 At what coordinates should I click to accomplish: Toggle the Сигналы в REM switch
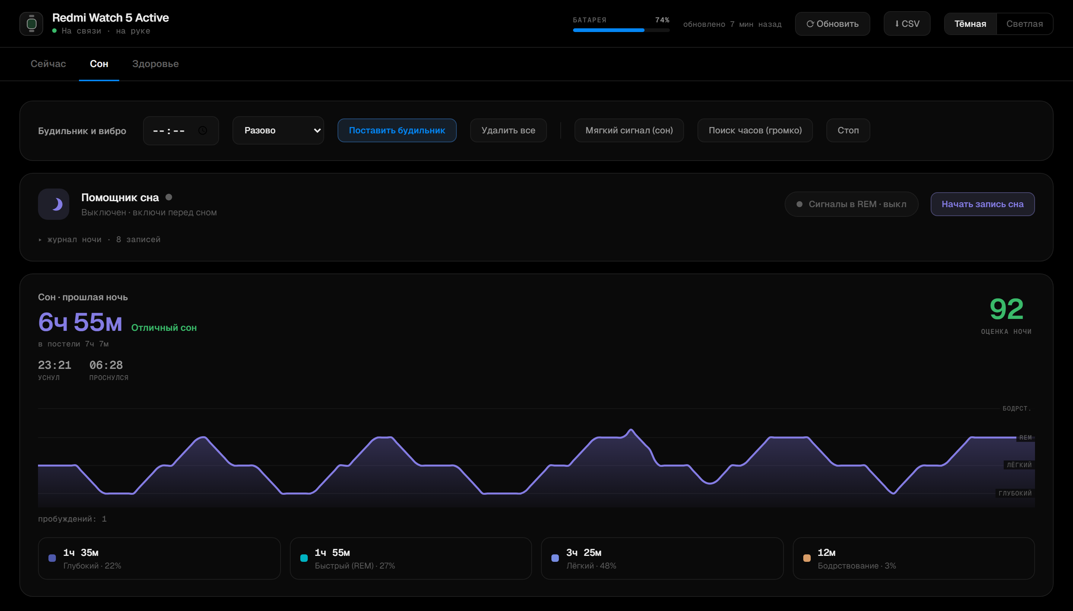[x=851, y=205]
